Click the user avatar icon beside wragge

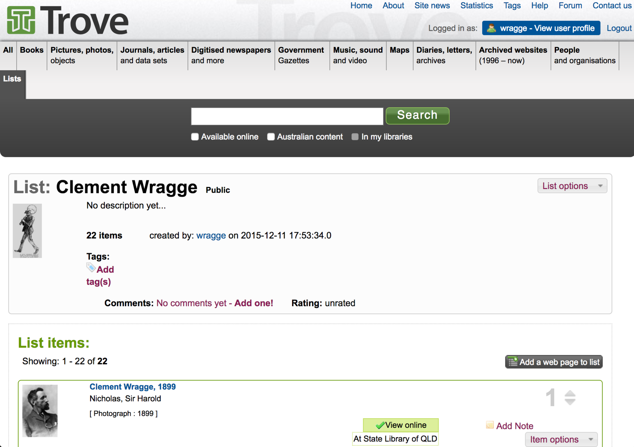point(491,28)
